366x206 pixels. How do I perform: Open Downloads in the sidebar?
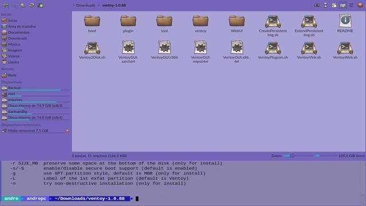(18, 38)
